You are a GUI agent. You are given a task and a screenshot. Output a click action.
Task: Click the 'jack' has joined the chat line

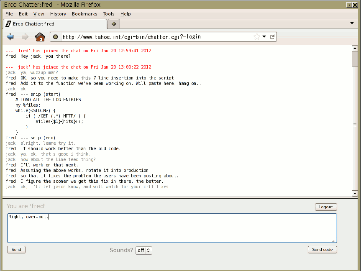[x=79, y=67]
